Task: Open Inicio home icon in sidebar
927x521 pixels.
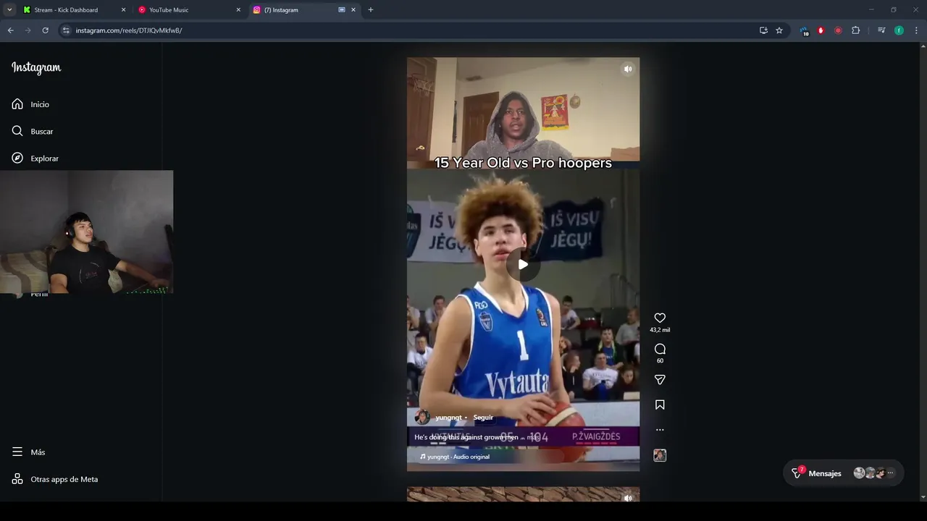Action: (x=17, y=104)
